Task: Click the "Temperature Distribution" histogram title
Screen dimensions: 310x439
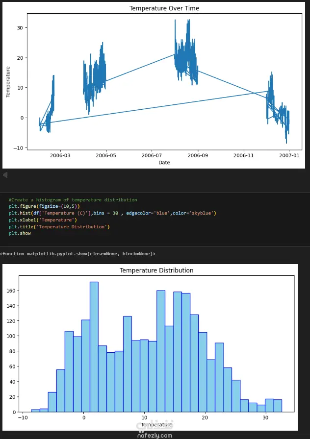Action: click(156, 270)
